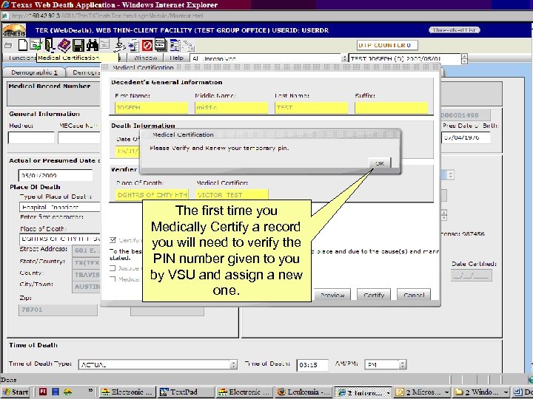Click the Certify button
This screenshot has height=399, width=533.
(x=374, y=295)
